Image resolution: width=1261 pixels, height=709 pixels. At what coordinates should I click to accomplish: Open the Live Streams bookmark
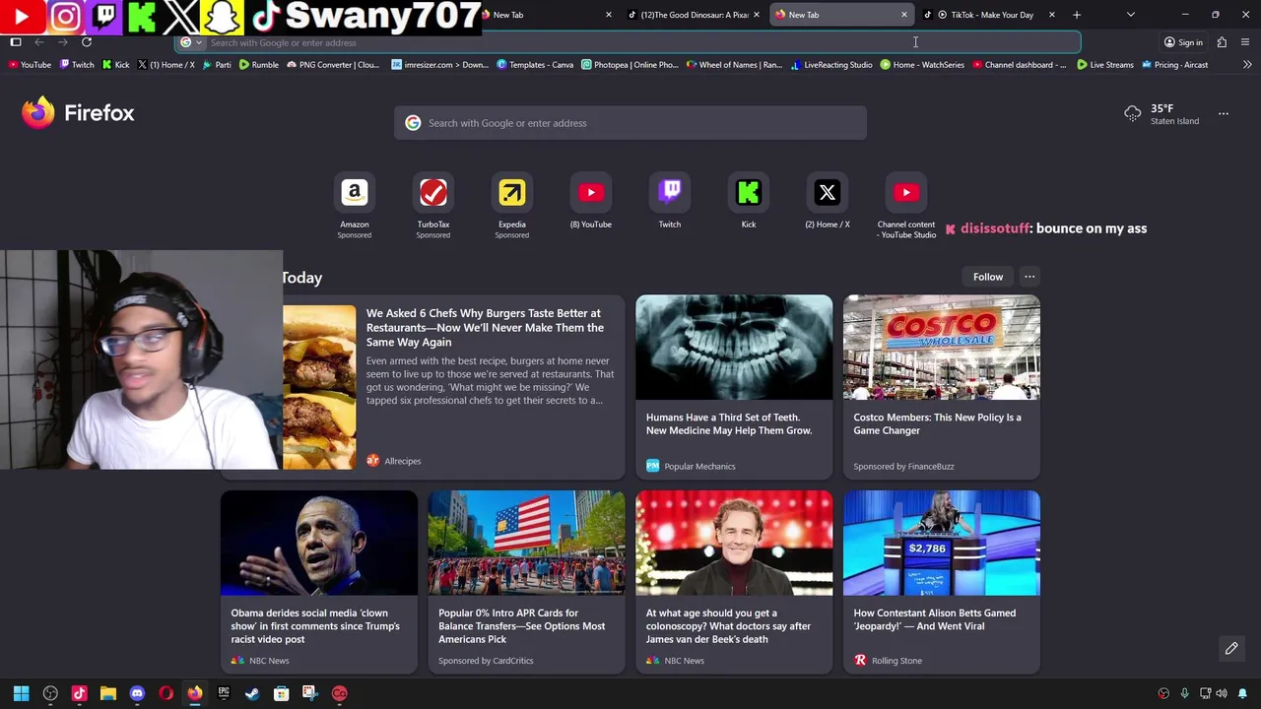coord(1105,65)
